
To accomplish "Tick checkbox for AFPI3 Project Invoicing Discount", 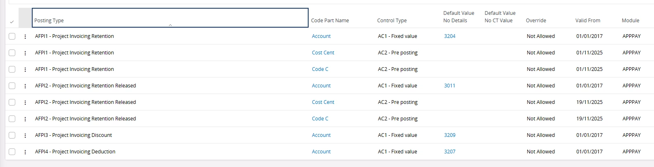I will (12, 135).
